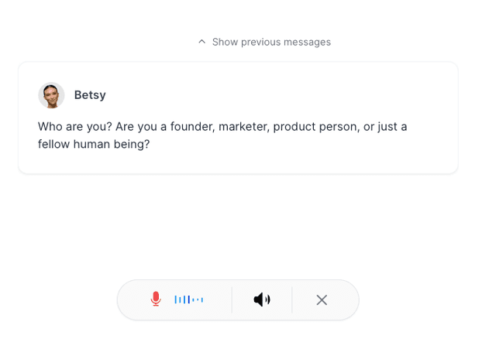496x349 pixels.
Task: Click the word "marketer" in Betsy's message
Action: coord(242,126)
